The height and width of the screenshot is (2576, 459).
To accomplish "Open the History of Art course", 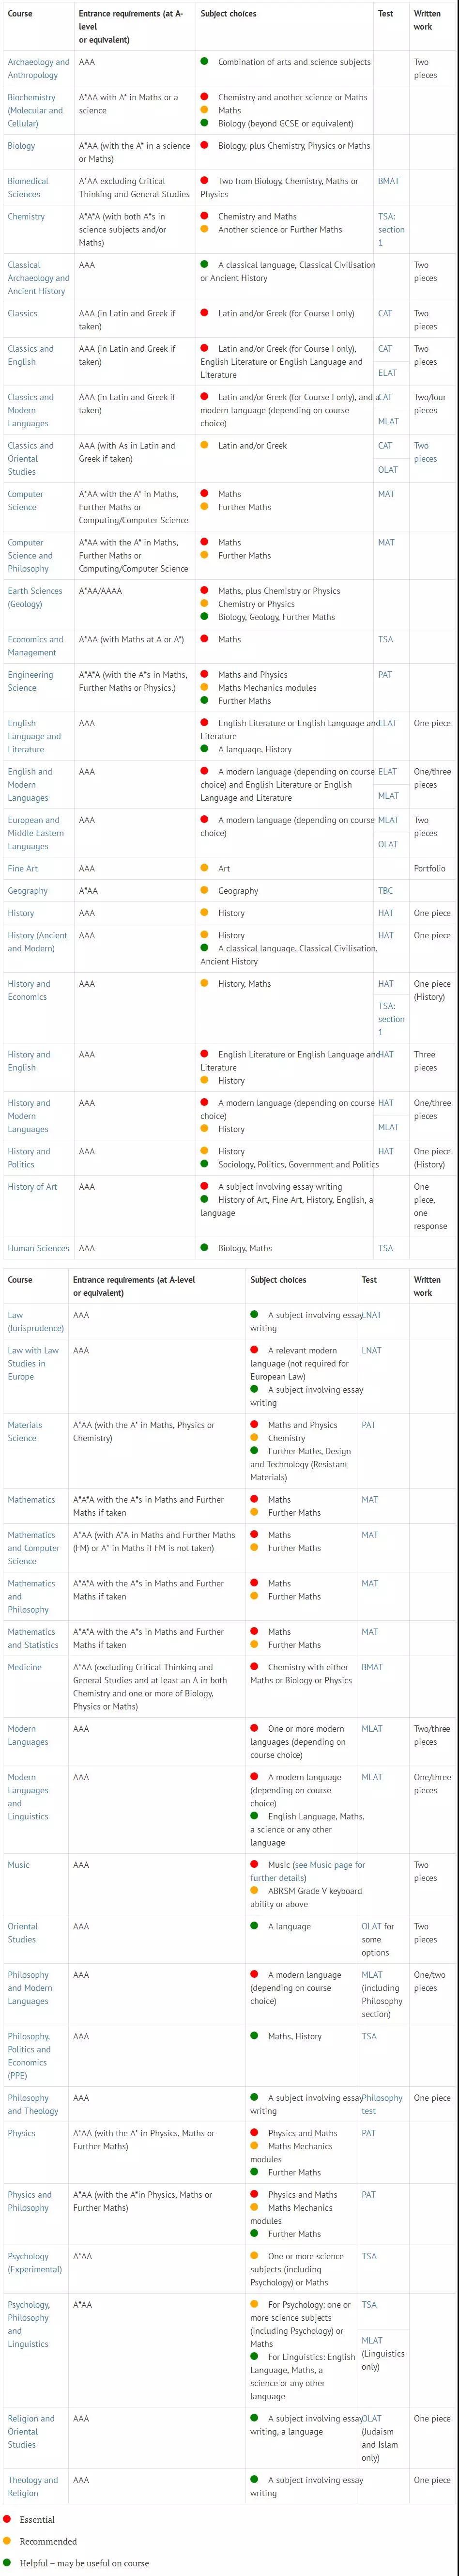I will (32, 1186).
